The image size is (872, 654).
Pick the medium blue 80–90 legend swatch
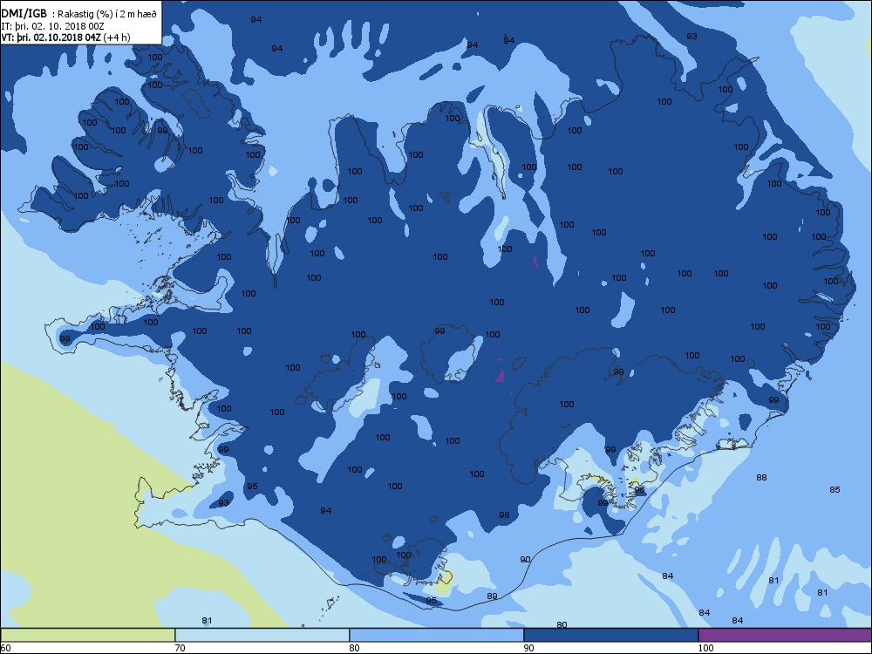[x=437, y=635]
